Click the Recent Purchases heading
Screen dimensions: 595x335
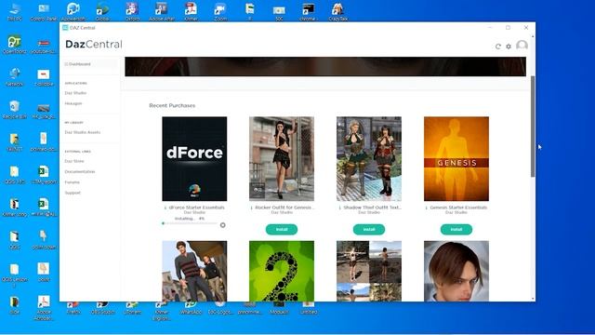(172, 105)
